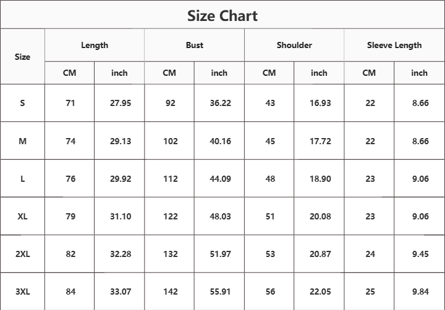Select the 48.03 inch bust cell

click(220, 216)
